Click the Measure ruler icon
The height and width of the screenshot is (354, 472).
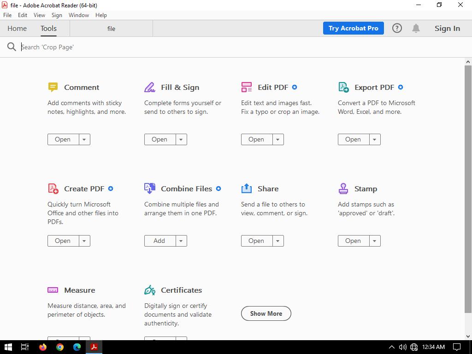coord(53,290)
